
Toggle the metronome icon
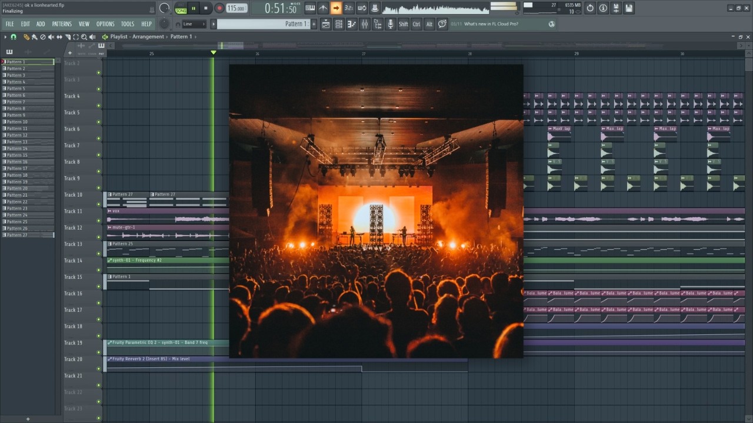pos(323,8)
